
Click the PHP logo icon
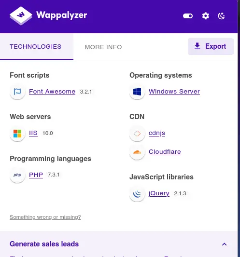point(17,175)
